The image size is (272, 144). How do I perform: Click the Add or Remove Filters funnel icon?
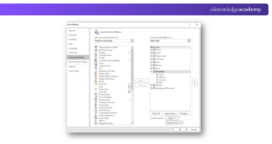coord(96,47)
